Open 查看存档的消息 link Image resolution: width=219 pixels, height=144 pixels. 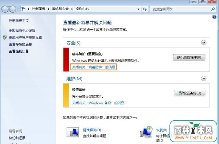tap(21, 44)
